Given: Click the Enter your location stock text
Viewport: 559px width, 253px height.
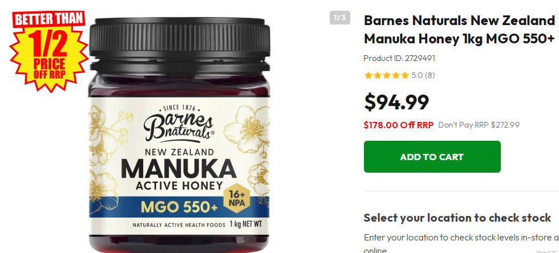Looking at the screenshot, I should [461, 237].
